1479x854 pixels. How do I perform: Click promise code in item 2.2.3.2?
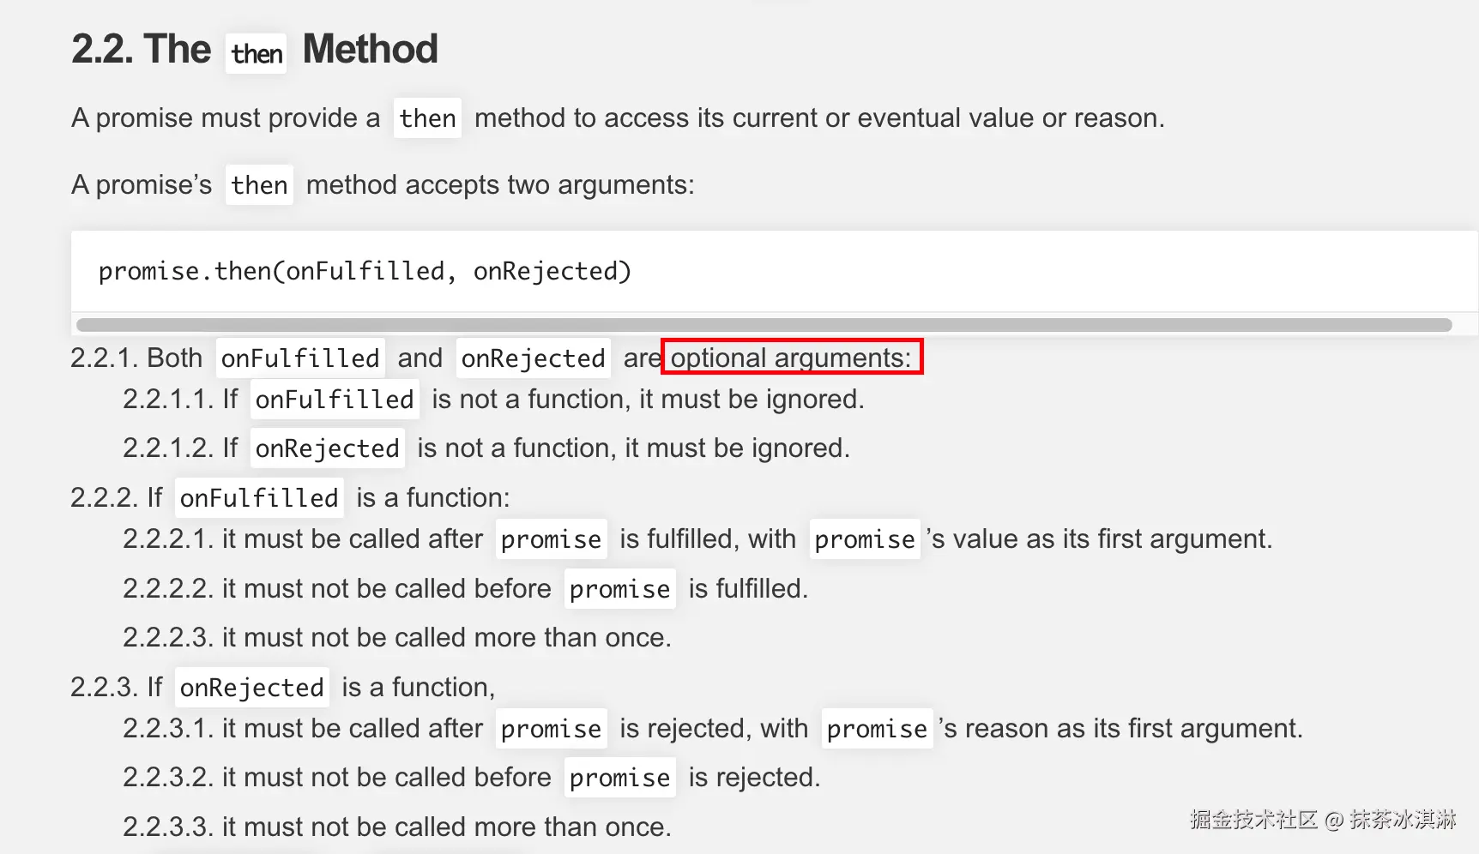pos(619,778)
